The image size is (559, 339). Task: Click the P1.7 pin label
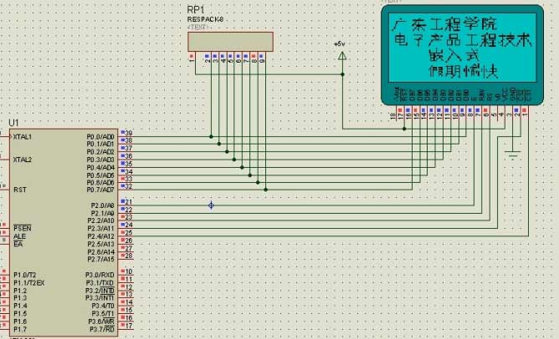20,329
